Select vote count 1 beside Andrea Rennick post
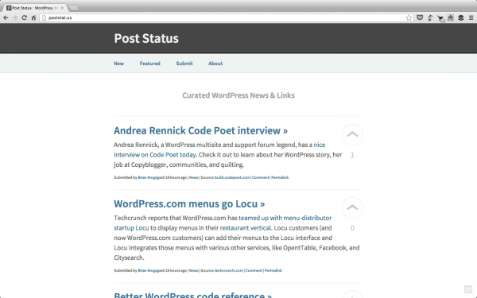This screenshot has width=477, height=298. point(352,155)
